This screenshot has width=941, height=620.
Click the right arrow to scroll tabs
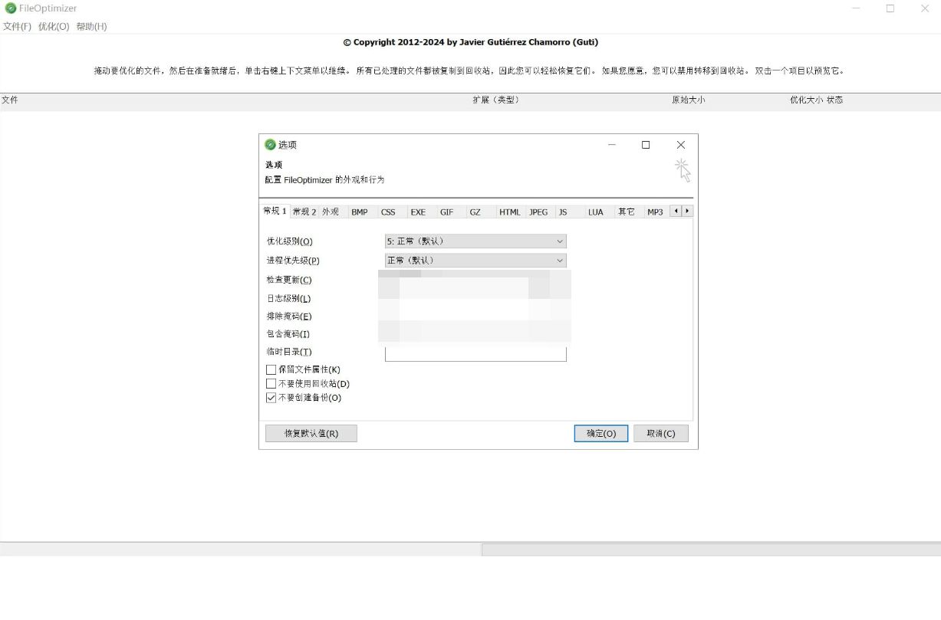(687, 211)
